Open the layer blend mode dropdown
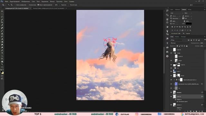206x116 pixels. [x=180, y=43]
